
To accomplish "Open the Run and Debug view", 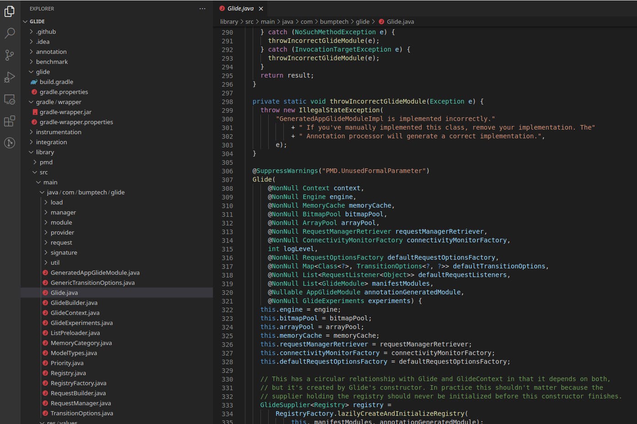I will pyautogui.click(x=10, y=77).
